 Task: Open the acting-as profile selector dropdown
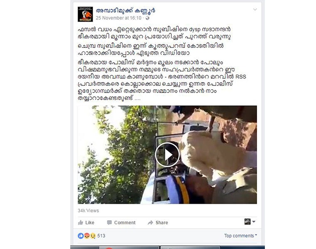(254, 222)
